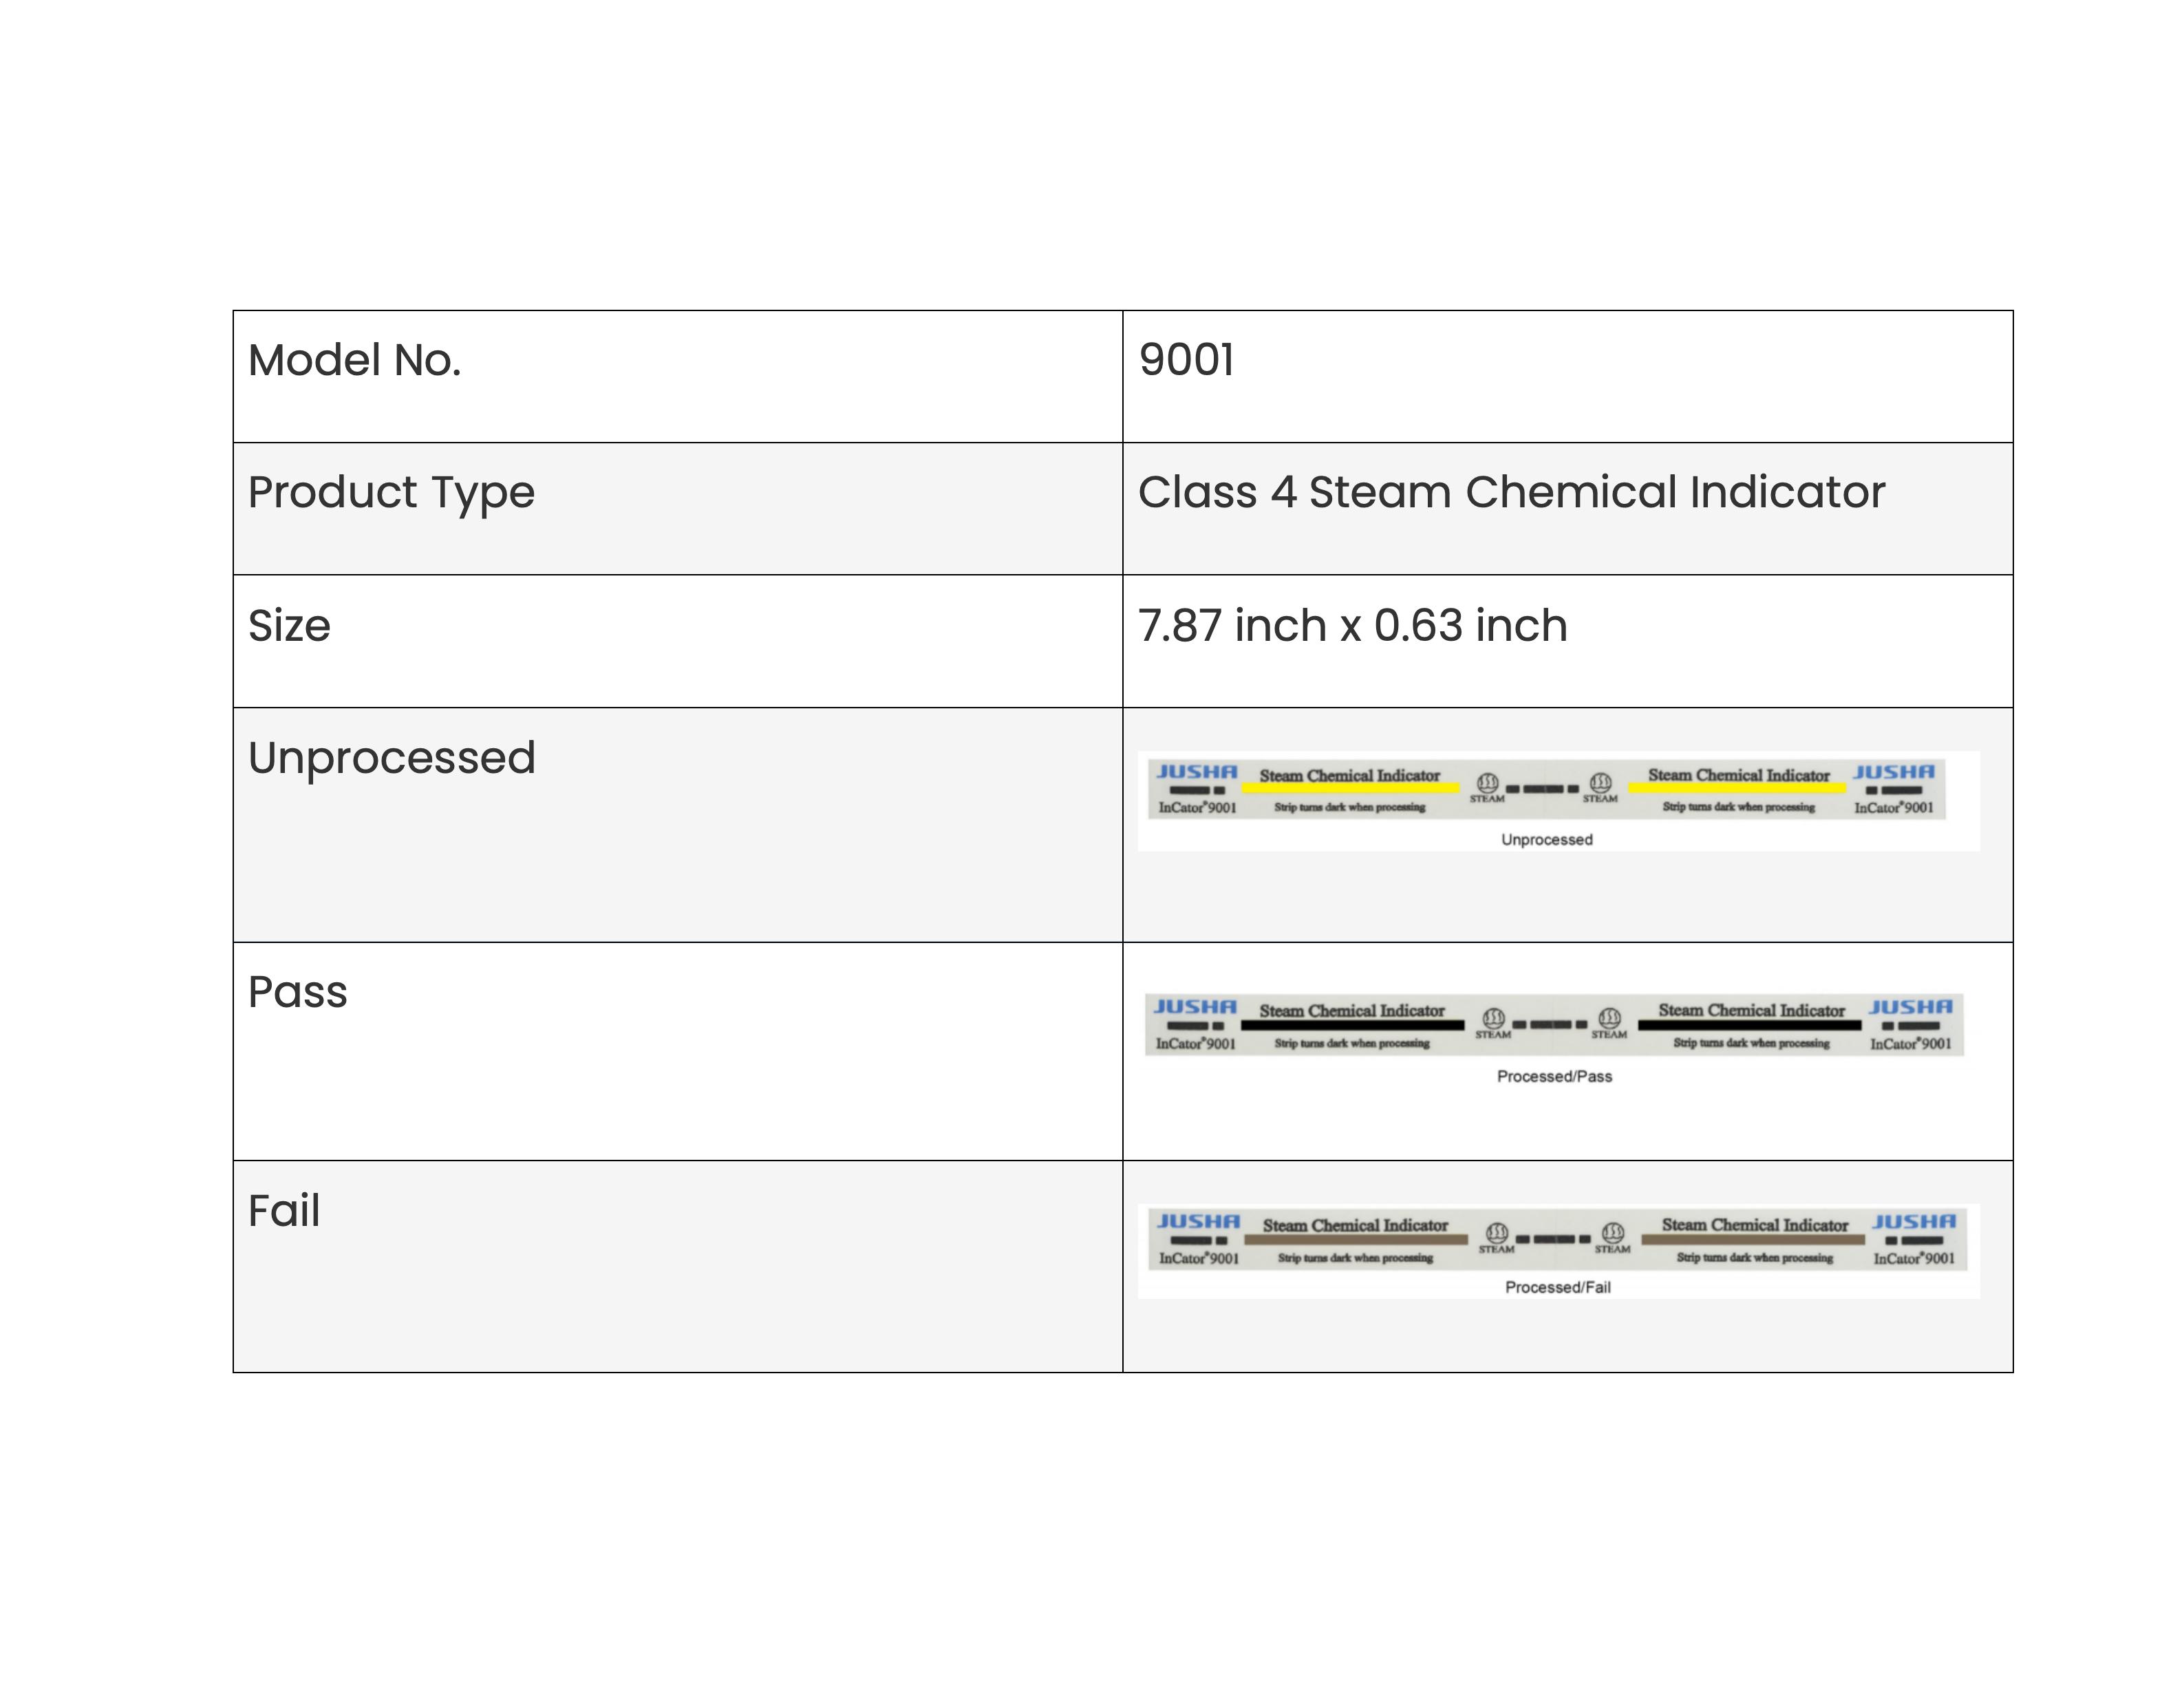
Task: Click the 'Processed/Fail' image caption
Action: click(x=1558, y=1288)
